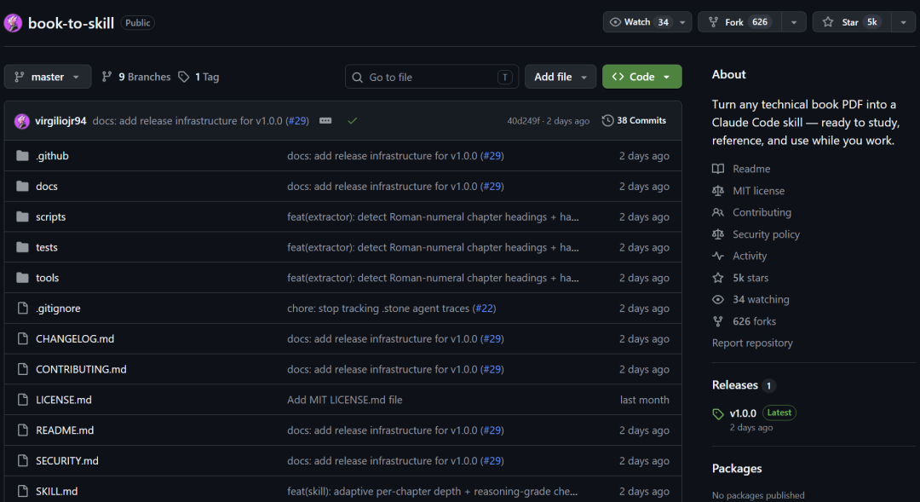Screen dimensions: 920x502
Task: Open the 1 Tag link
Action: click(198, 77)
